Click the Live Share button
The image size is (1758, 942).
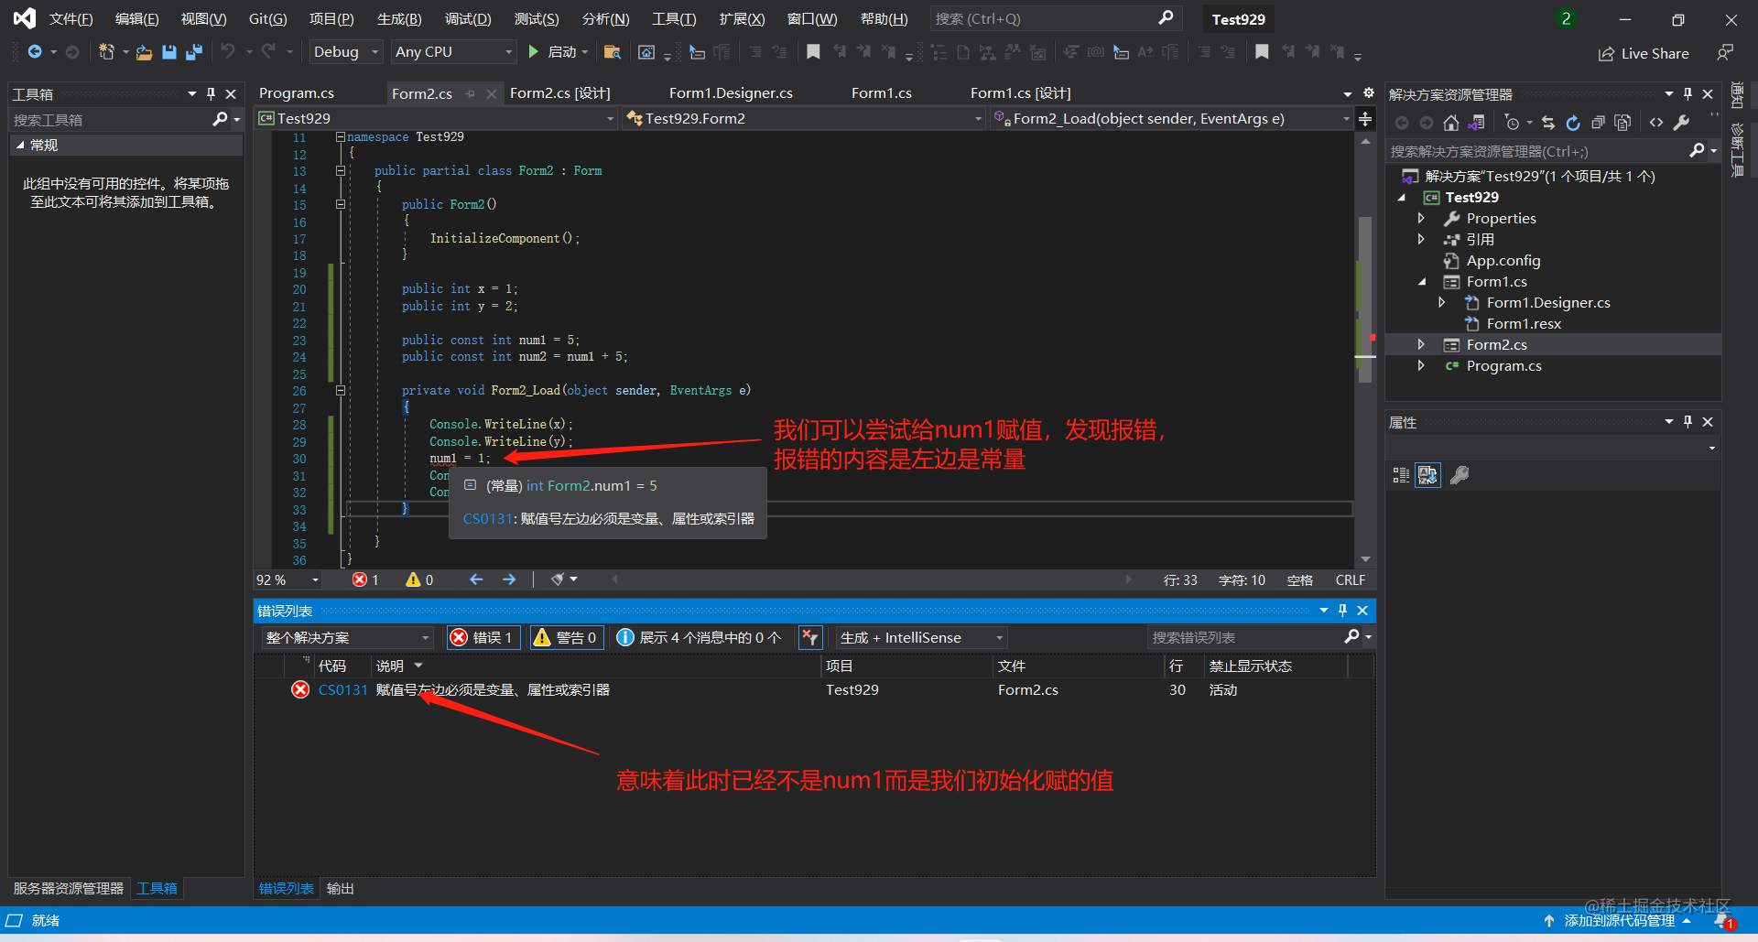(x=1644, y=53)
